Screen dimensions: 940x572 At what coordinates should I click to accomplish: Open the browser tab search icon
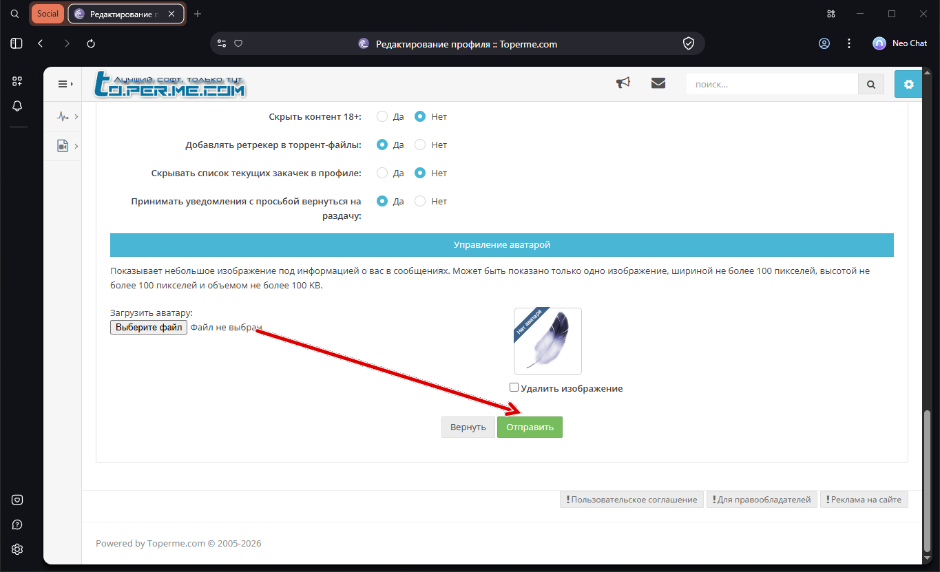[15, 14]
